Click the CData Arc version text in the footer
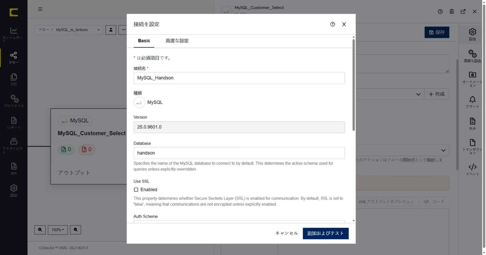 pyautogui.click(x=63, y=248)
